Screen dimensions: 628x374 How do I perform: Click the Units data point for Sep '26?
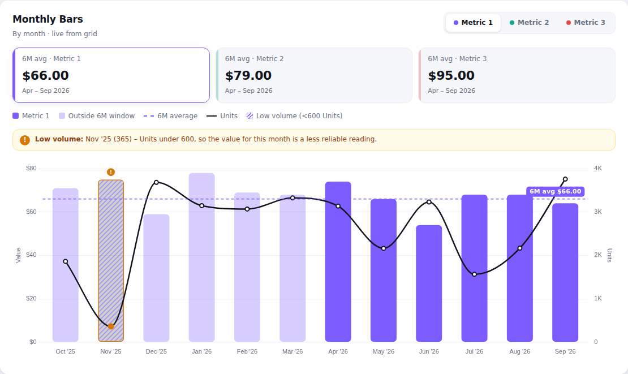tap(565, 179)
